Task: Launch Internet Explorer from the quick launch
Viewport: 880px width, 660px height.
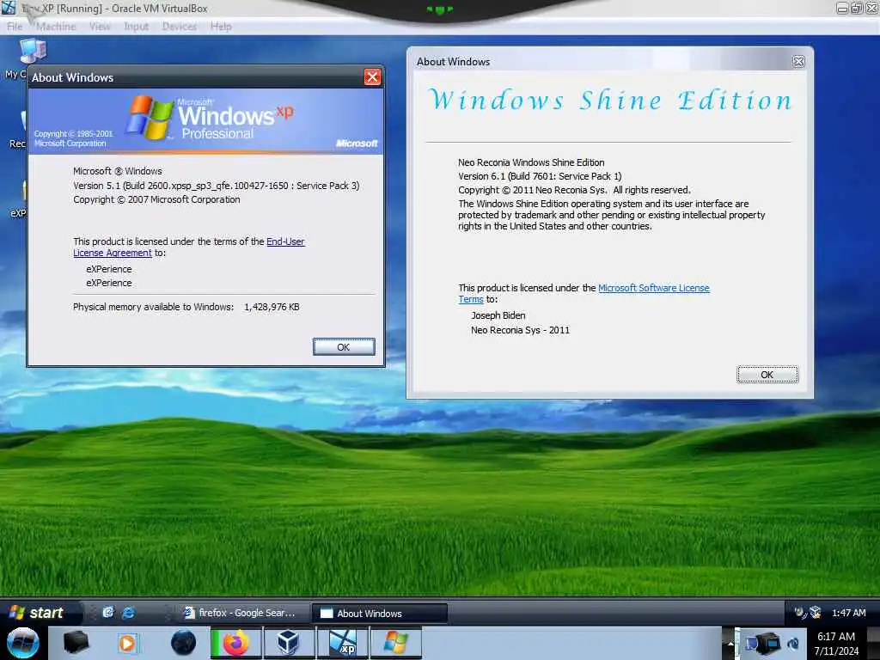Action: point(128,612)
